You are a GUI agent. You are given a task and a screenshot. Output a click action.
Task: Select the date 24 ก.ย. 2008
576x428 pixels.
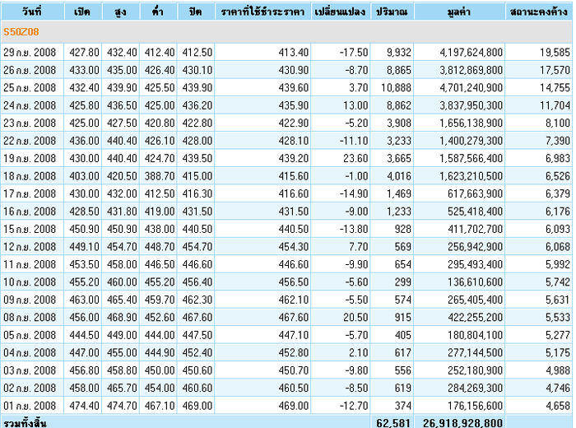30,105
